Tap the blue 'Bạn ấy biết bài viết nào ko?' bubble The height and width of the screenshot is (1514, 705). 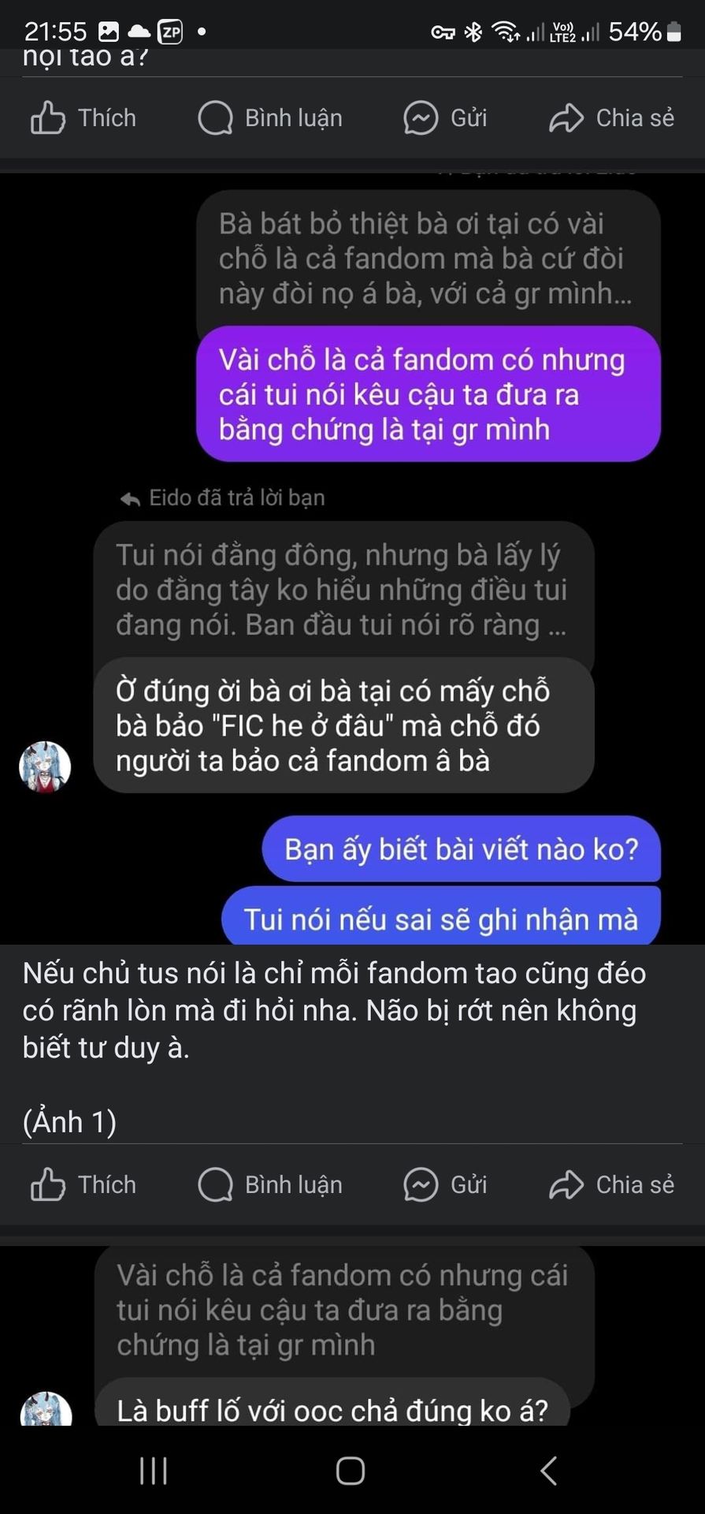462,849
